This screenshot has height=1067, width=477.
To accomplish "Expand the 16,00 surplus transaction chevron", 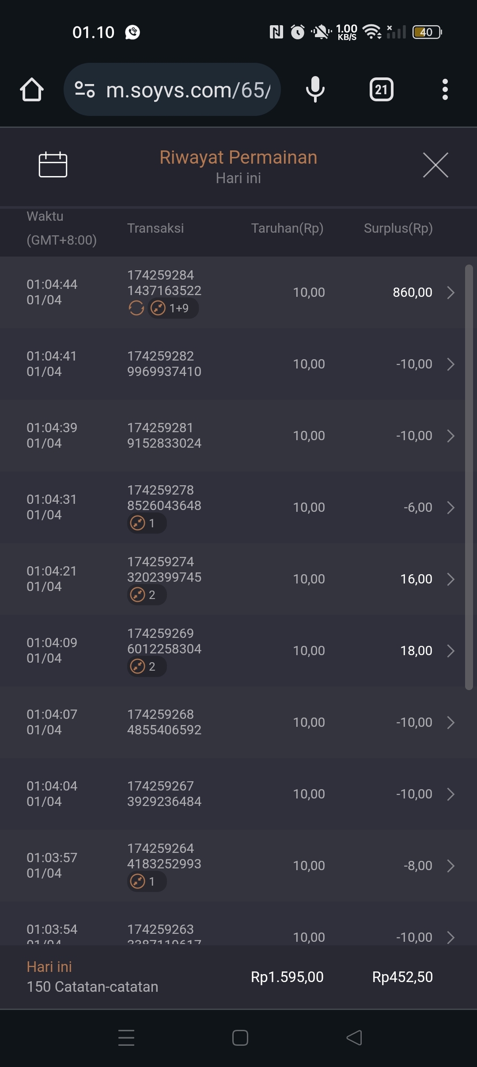I will (x=450, y=579).
